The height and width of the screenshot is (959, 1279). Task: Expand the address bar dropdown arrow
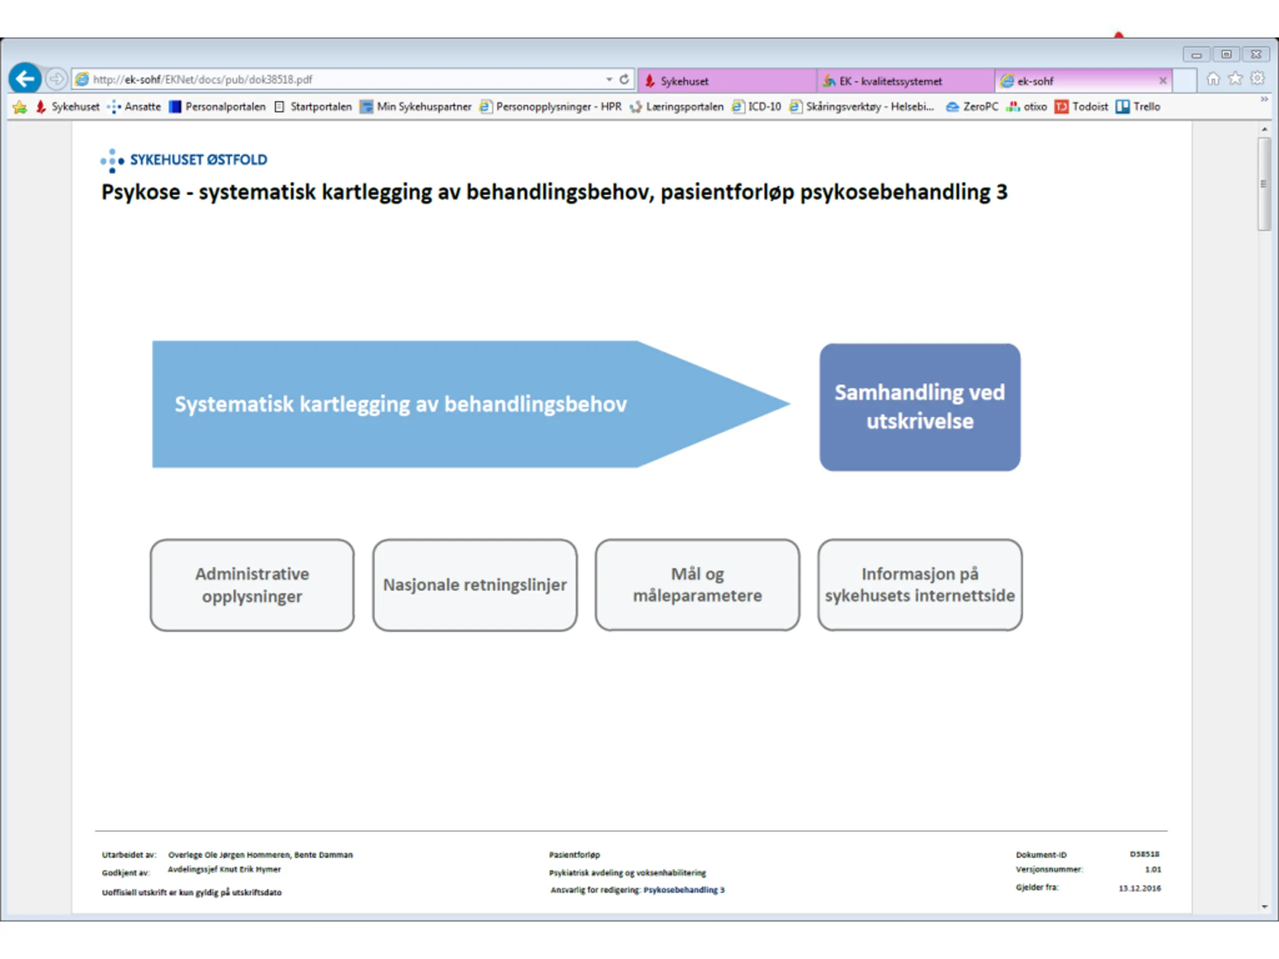[609, 79]
